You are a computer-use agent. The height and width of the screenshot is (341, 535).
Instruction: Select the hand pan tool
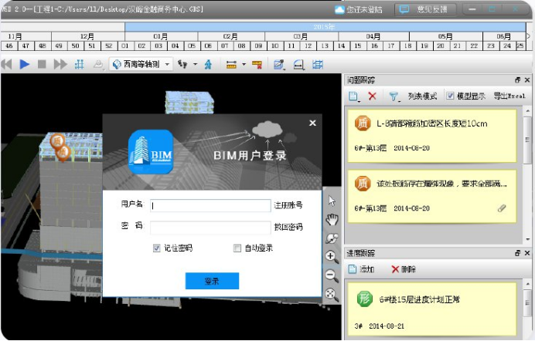pyautogui.click(x=332, y=220)
